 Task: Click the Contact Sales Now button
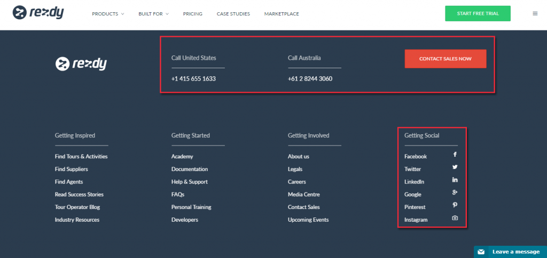[445, 59]
